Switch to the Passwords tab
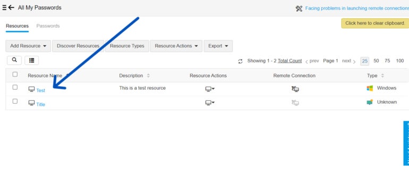This screenshot has width=409, height=194. [48, 26]
